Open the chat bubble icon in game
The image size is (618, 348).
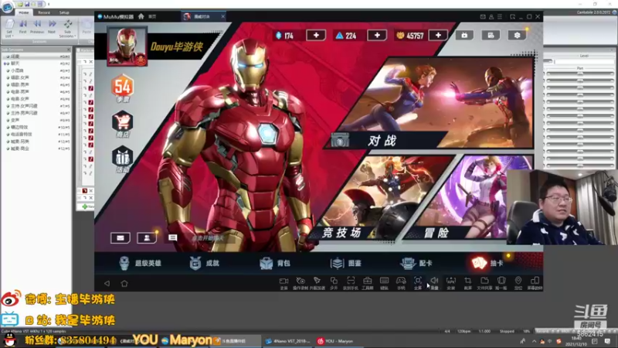[172, 237]
